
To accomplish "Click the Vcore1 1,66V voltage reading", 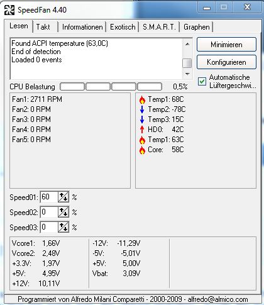I will [36, 243].
